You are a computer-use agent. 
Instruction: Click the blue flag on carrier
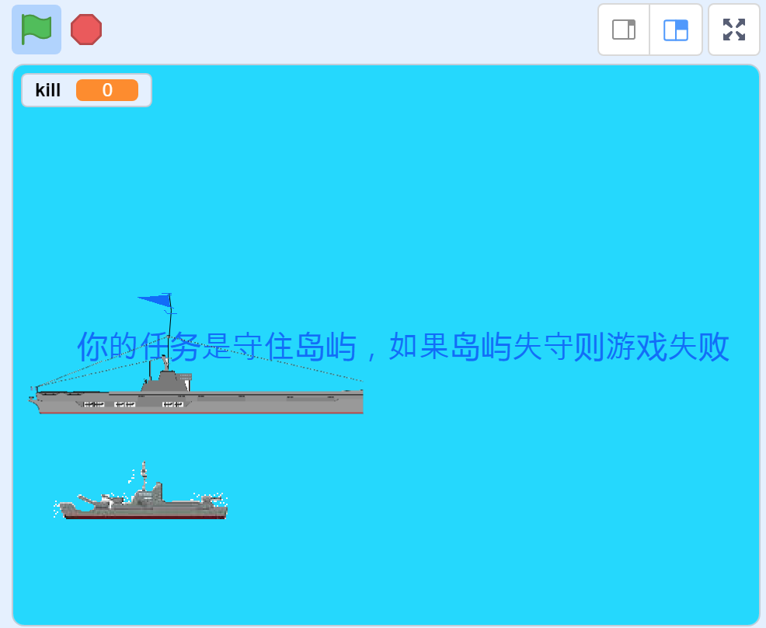click(x=155, y=301)
